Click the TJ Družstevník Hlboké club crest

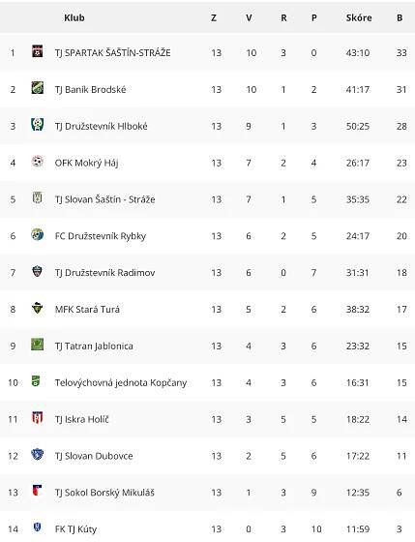pyautogui.click(x=38, y=125)
